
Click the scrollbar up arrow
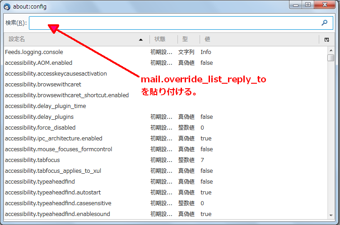click(x=331, y=49)
